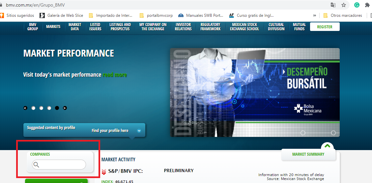Open Curso gratis de Ingl... bookmark
This screenshot has width=372, height=183.
[251, 15]
